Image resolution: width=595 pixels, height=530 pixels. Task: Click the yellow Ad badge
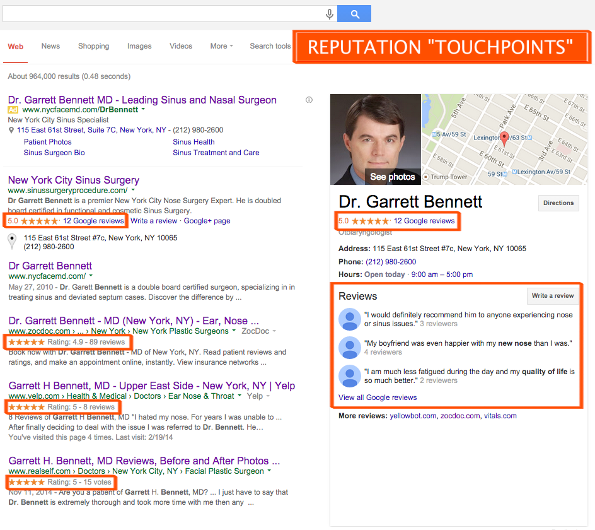click(x=13, y=110)
